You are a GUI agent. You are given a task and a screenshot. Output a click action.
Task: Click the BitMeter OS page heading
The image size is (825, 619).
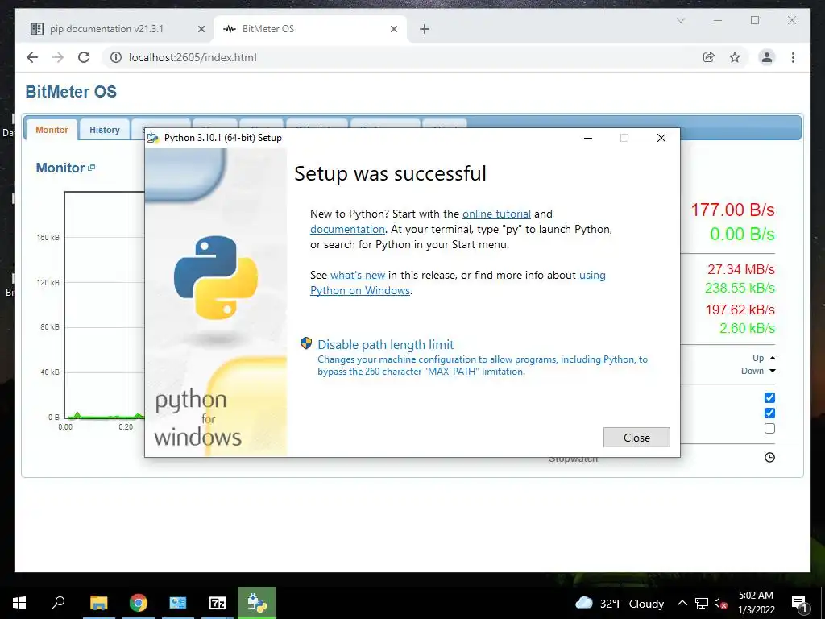pos(71,92)
